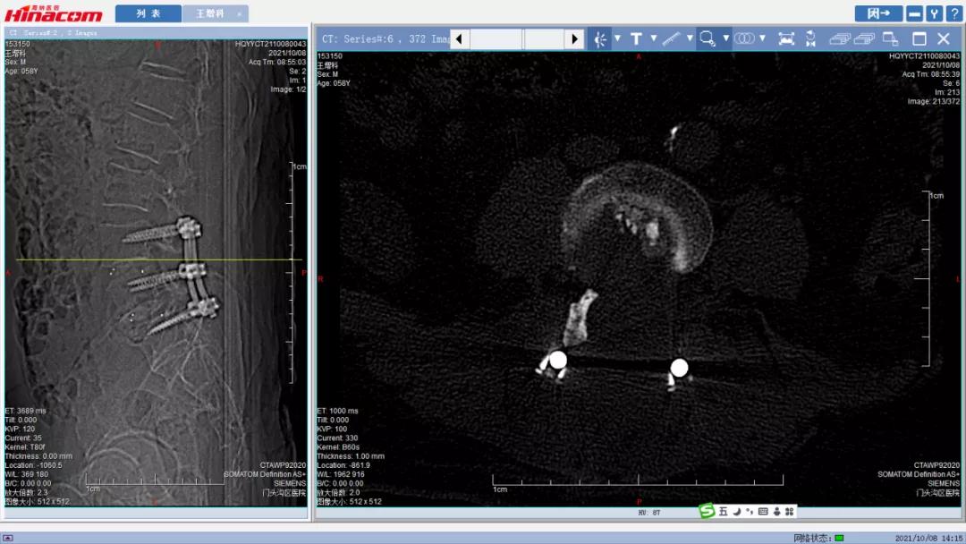Expand the zoom tool dropdown arrow
This screenshot has height=544, width=966.
pyautogui.click(x=725, y=38)
